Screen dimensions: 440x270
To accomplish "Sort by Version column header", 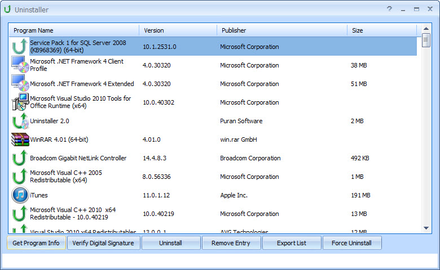I will (x=178, y=30).
